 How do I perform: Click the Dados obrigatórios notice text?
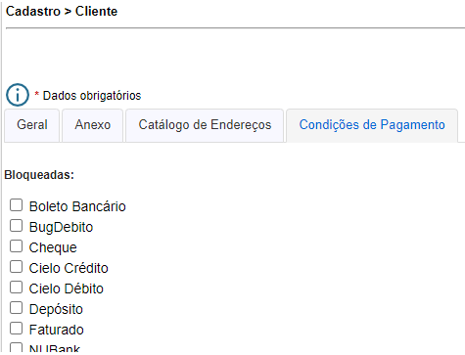92,96
